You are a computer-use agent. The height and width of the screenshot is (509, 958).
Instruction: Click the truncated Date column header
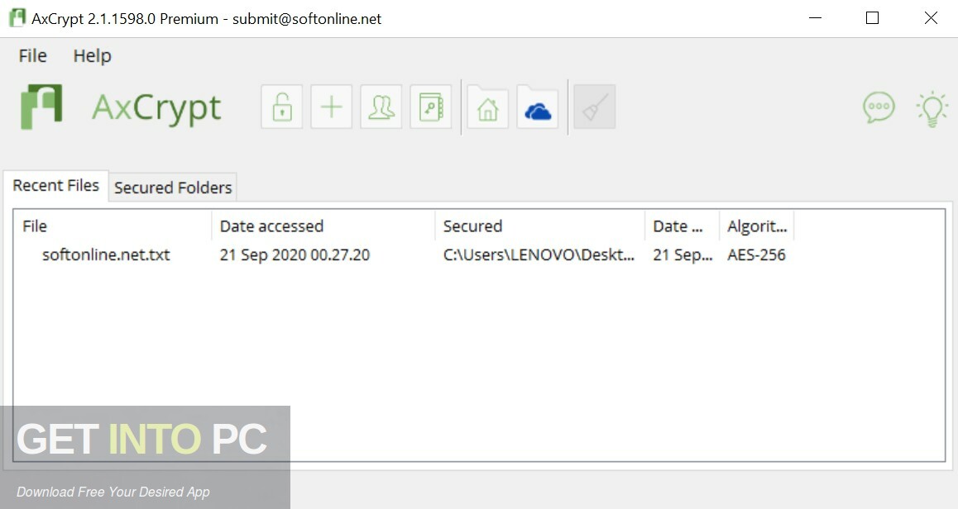[683, 226]
